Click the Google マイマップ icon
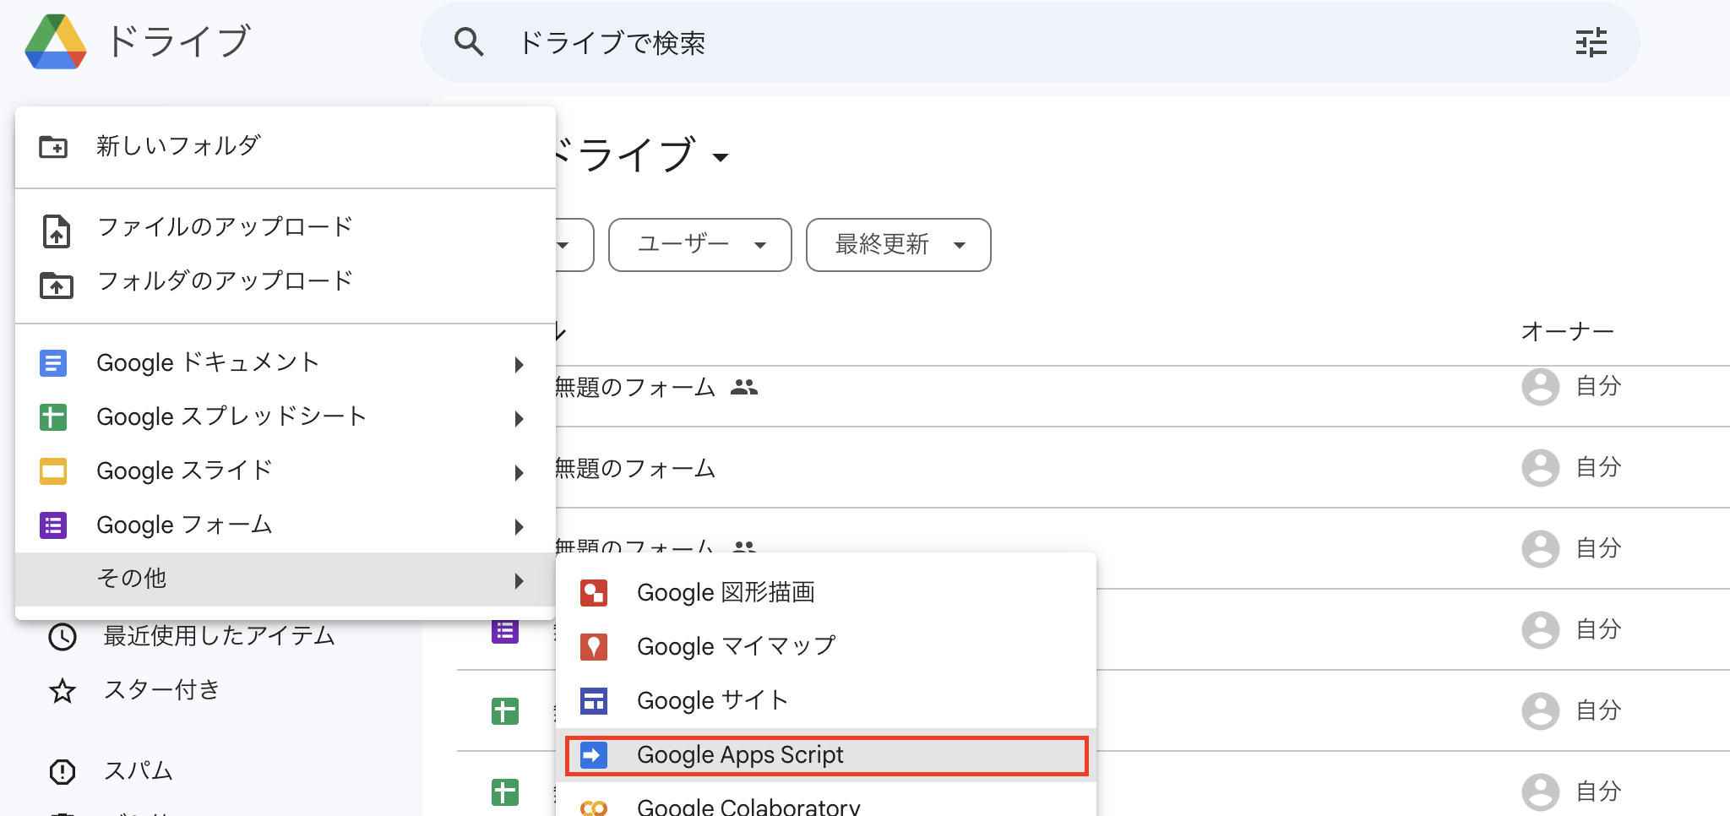1730x816 pixels. point(595,646)
